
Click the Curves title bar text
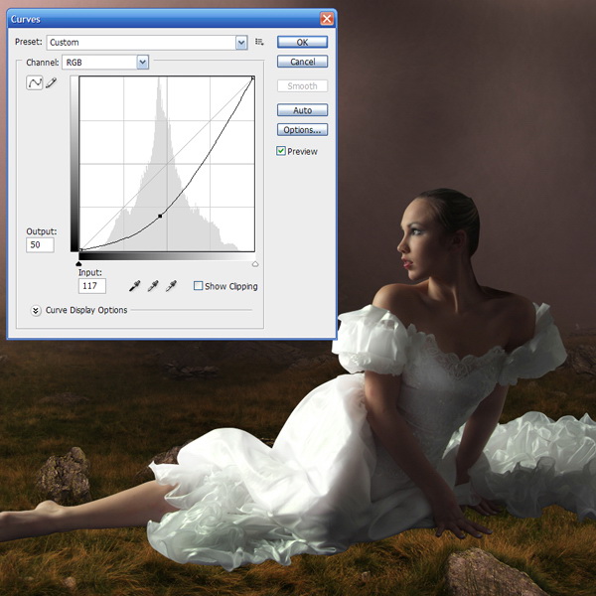point(26,19)
